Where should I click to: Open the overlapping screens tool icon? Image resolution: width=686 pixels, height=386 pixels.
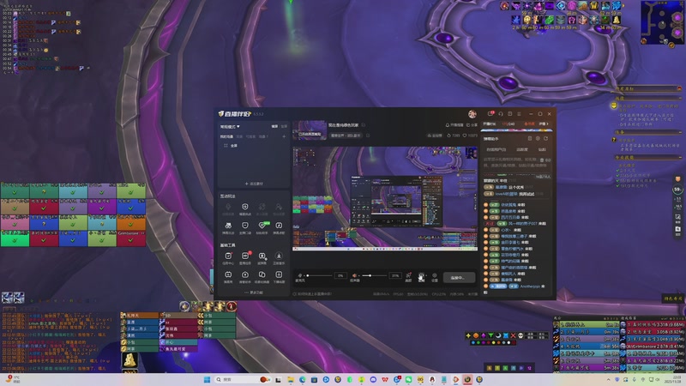pyautogui.click(x=262, y=276)
